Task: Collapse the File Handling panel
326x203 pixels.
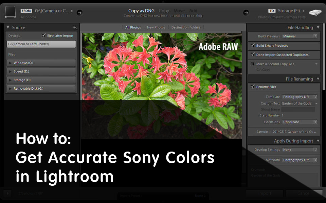Action: (x=318, y=27)
